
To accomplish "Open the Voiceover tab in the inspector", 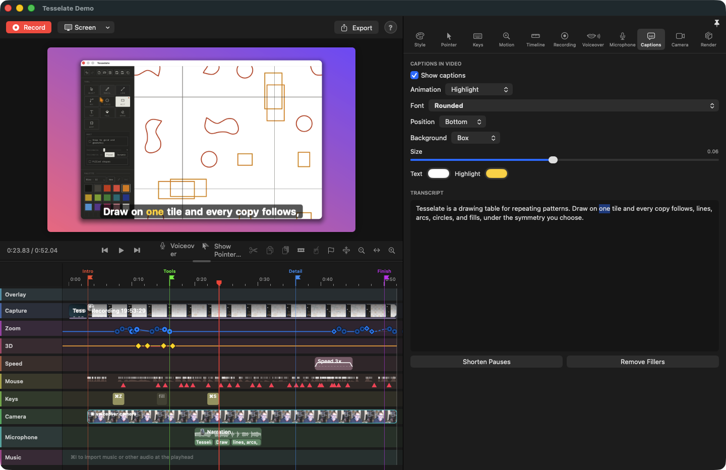I will click(x=593, y=39).
